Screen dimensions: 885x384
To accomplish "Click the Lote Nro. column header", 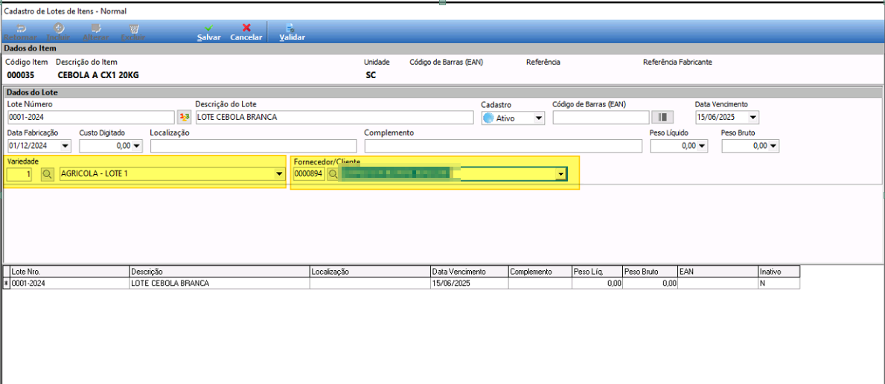I will pos(70,272).
